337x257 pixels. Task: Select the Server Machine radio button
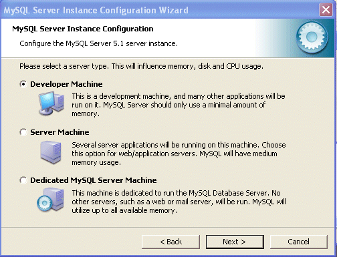(x=23, y=132)
